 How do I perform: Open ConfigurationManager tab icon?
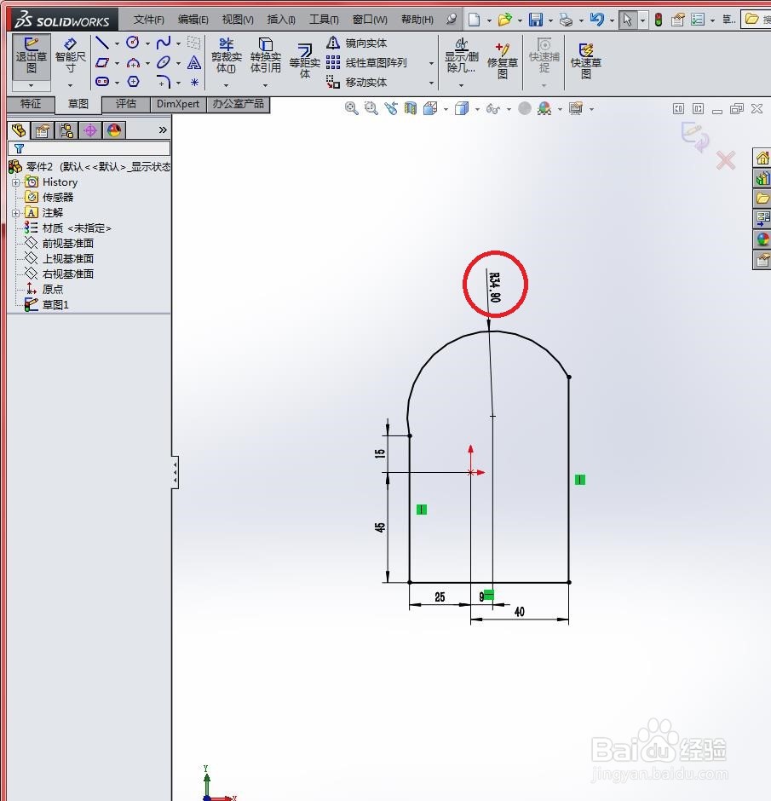[66, 130]
